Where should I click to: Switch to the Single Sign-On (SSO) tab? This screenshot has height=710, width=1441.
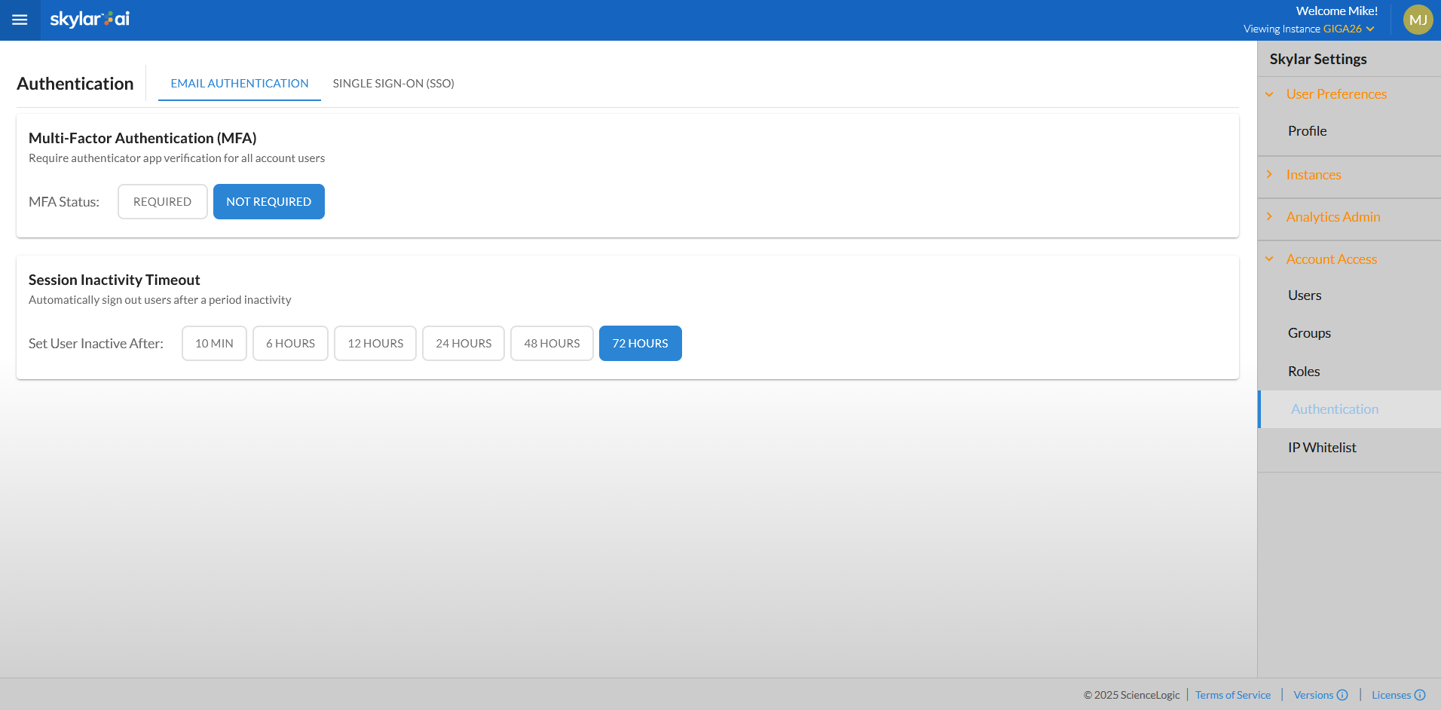pos(393,84)
